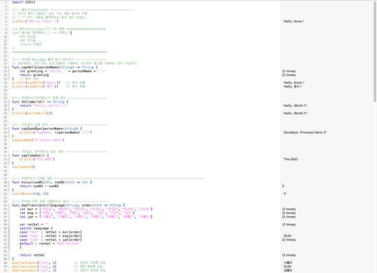Select the comment line containing "Message"
The height and width of the screenshot is (273, 377).
[59, 60]
